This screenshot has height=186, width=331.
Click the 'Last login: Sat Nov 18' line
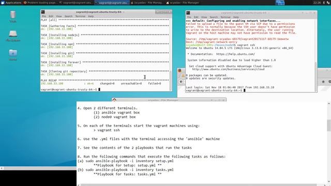230,87
